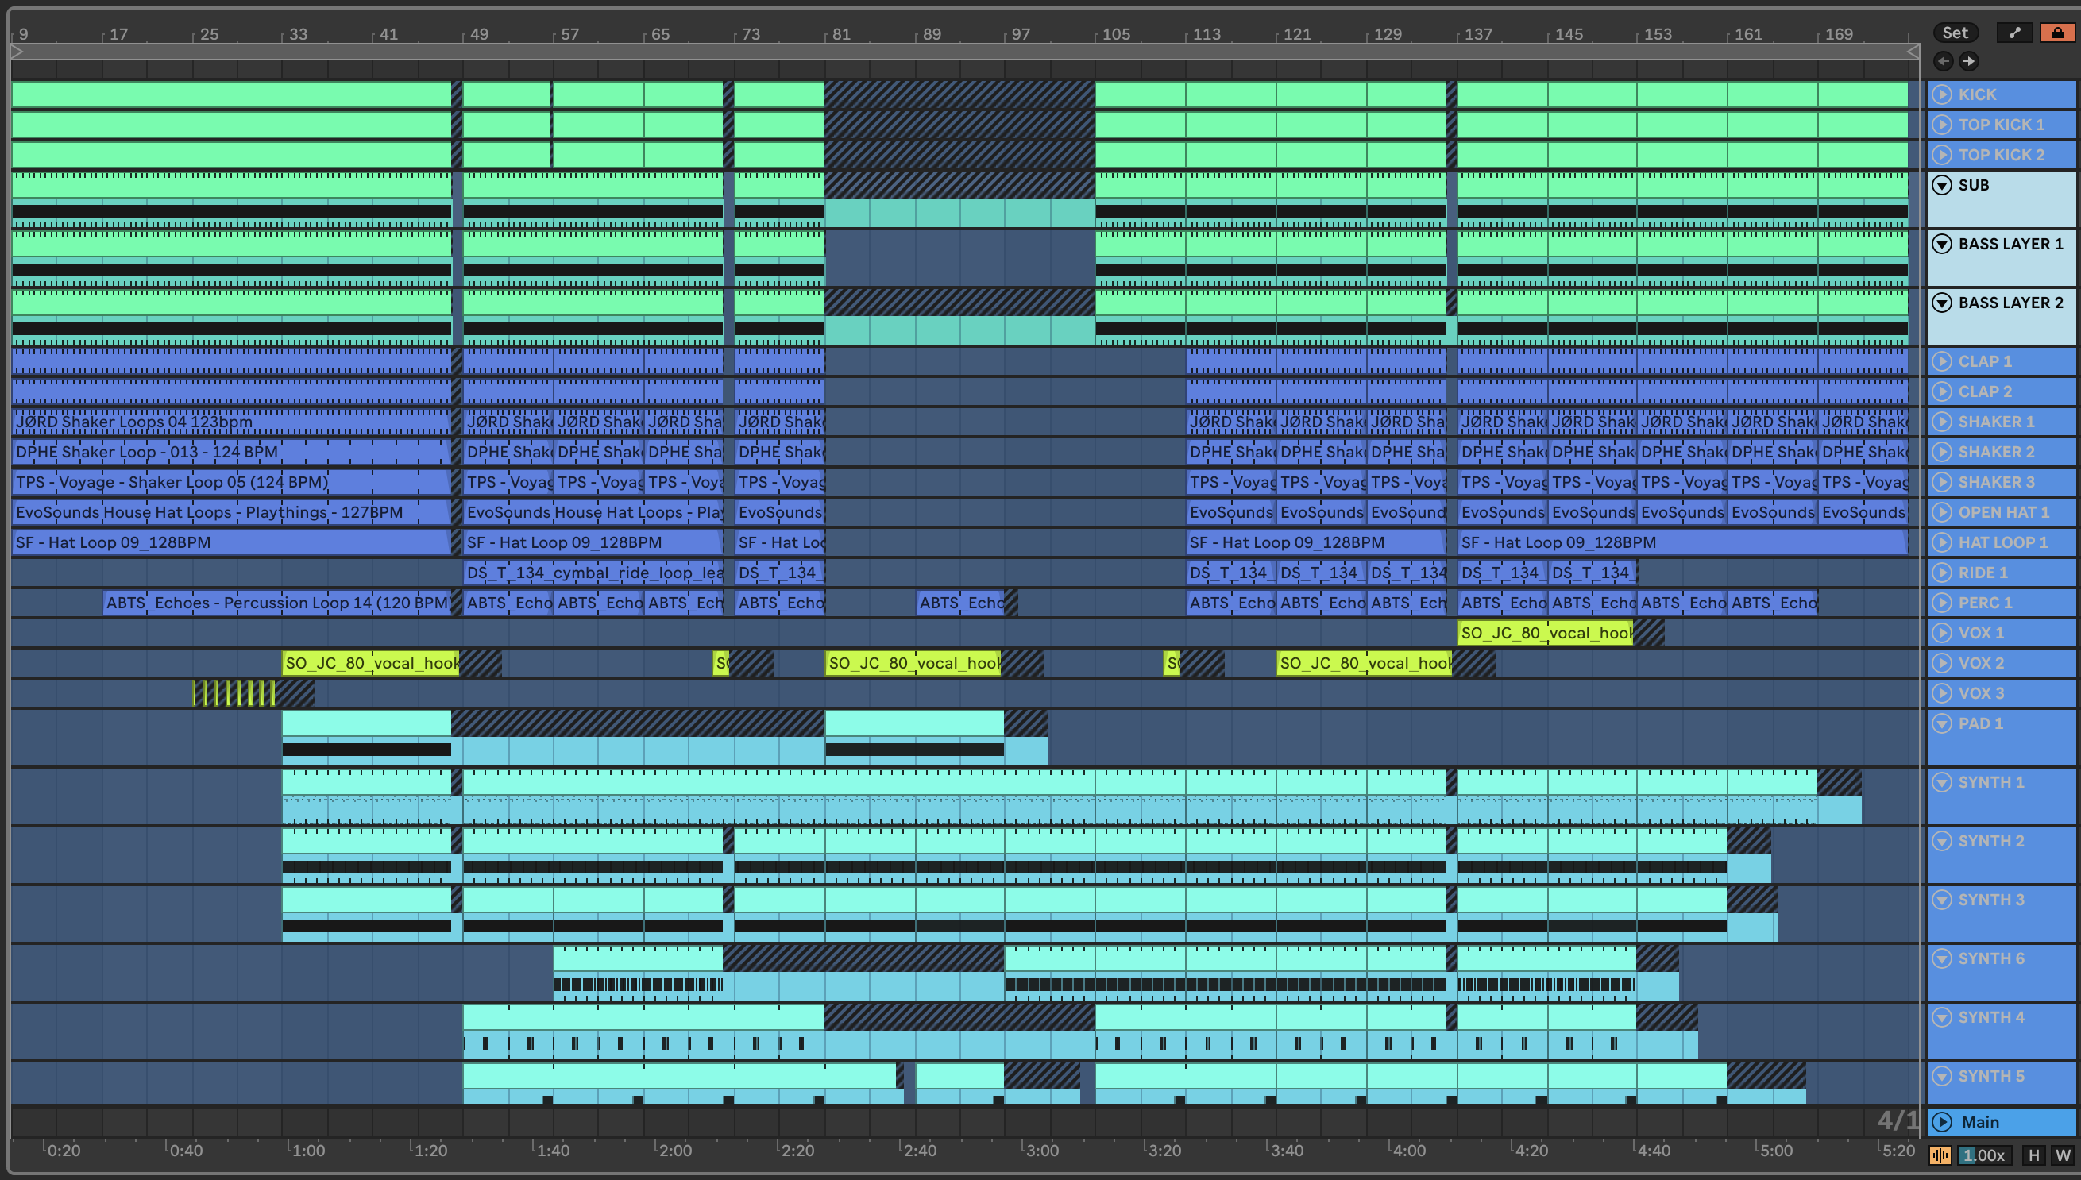Jump to the previous locator with left arrow
Screen dimensions: 2081x1180
pos(1943,61)
